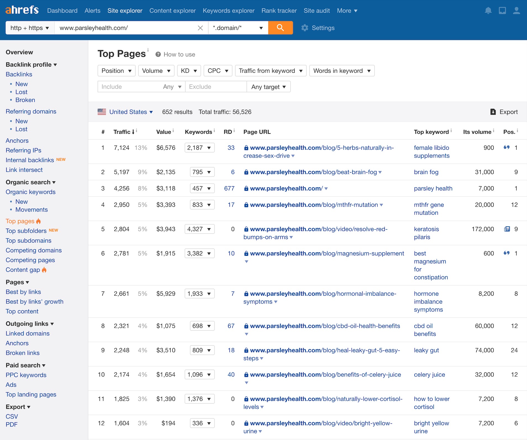Click the Keywords column info icon

coord(214,130)
